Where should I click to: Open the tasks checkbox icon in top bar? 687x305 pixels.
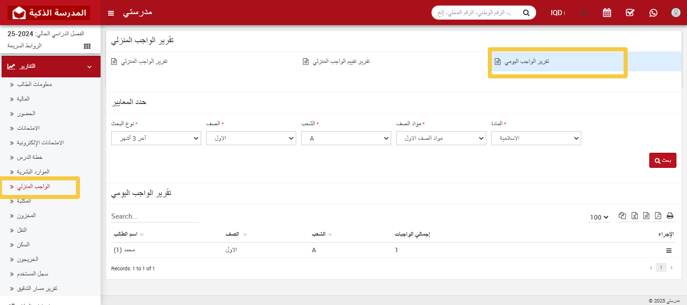pyautogui.click(x=630, y=12)
